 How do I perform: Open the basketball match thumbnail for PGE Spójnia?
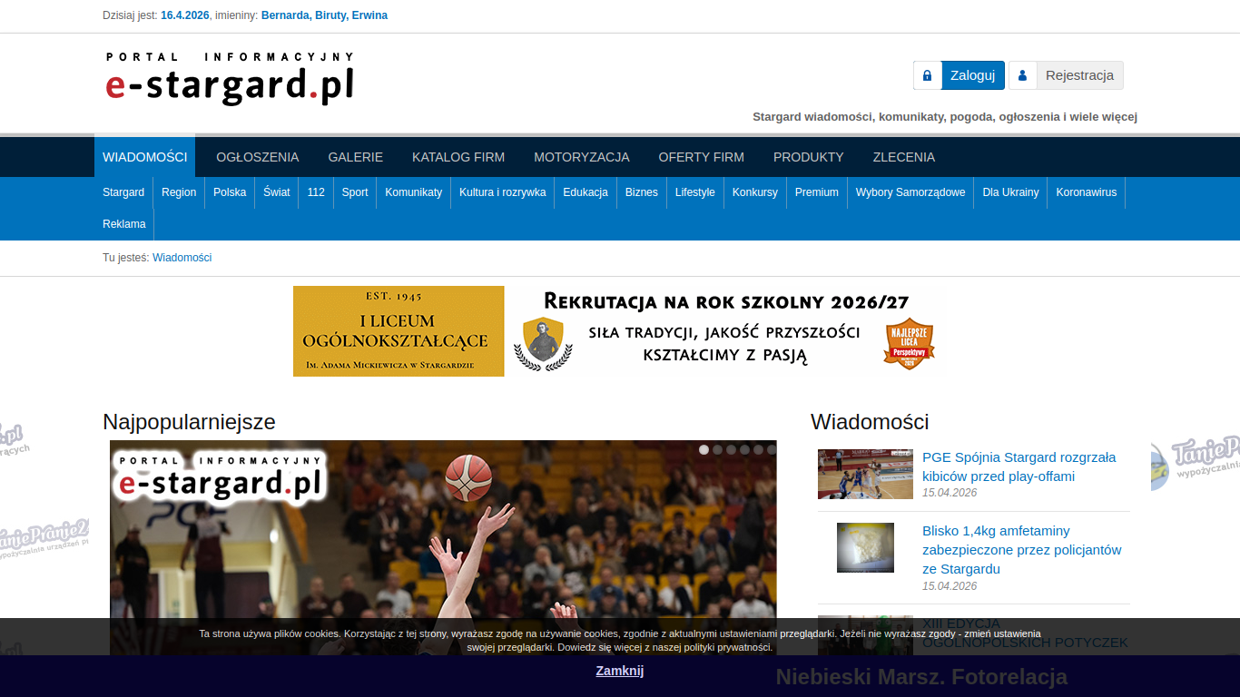(865, 474)
